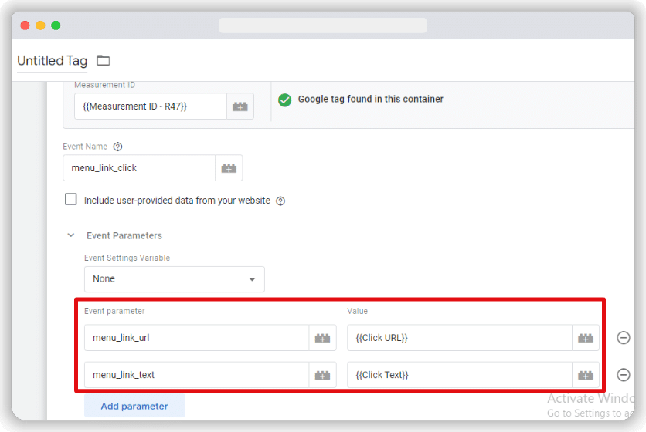Click variable icon beside {{Click URL}} value
This screenshot has width=646, height=432.
[x=586, y=338]
